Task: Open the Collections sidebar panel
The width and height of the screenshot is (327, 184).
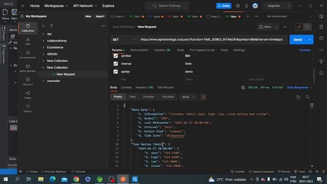Action: (x=28, y=28)
